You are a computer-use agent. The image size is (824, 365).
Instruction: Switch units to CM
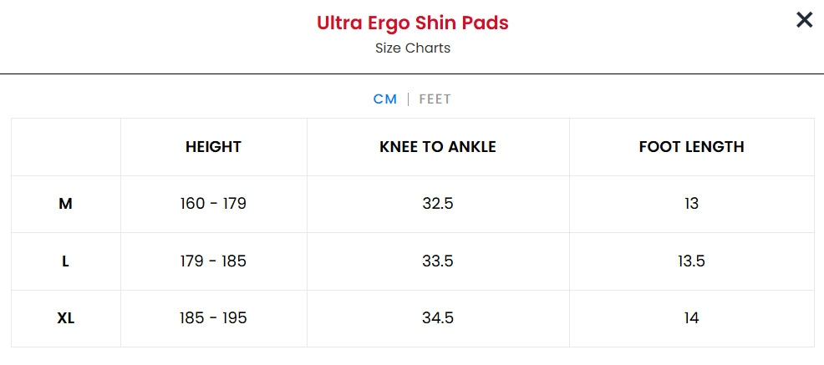coord(384,99)
